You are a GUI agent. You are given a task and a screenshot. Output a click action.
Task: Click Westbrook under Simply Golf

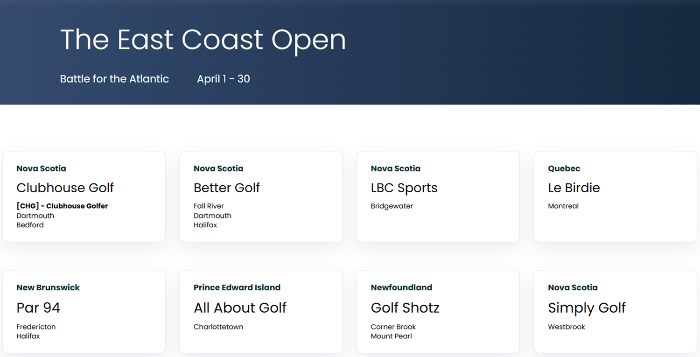click(x=567, y=327)
